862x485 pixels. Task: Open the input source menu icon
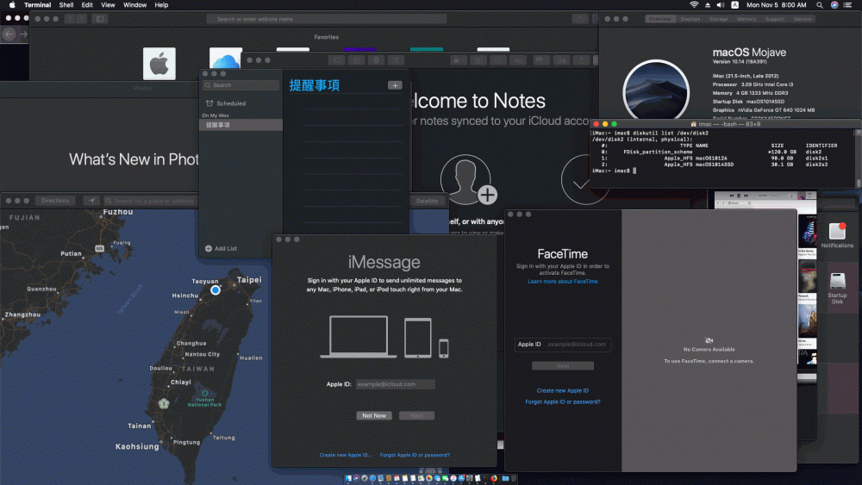[x=735, y=5]
